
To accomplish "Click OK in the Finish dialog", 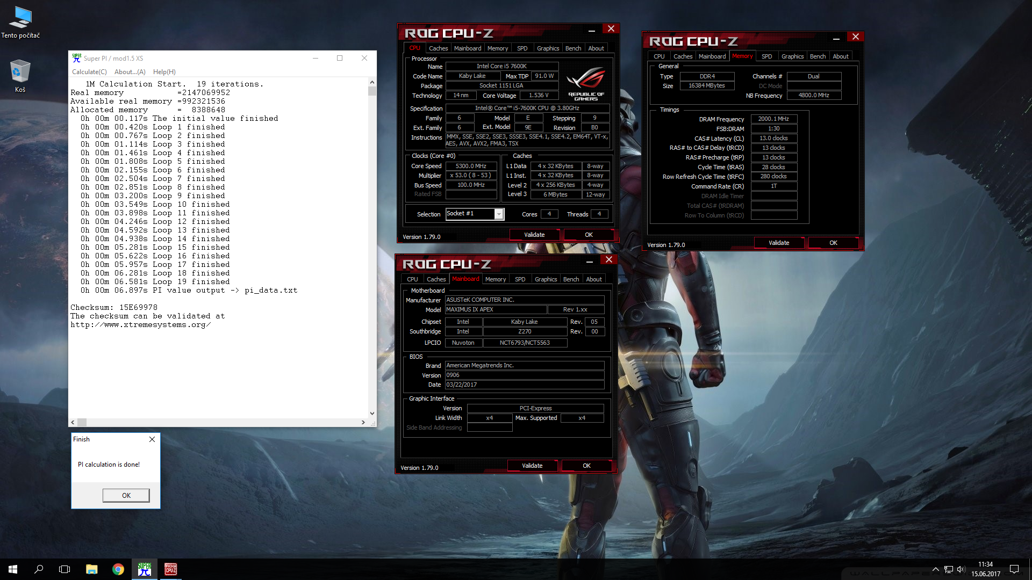I will [x=126, y=495].
